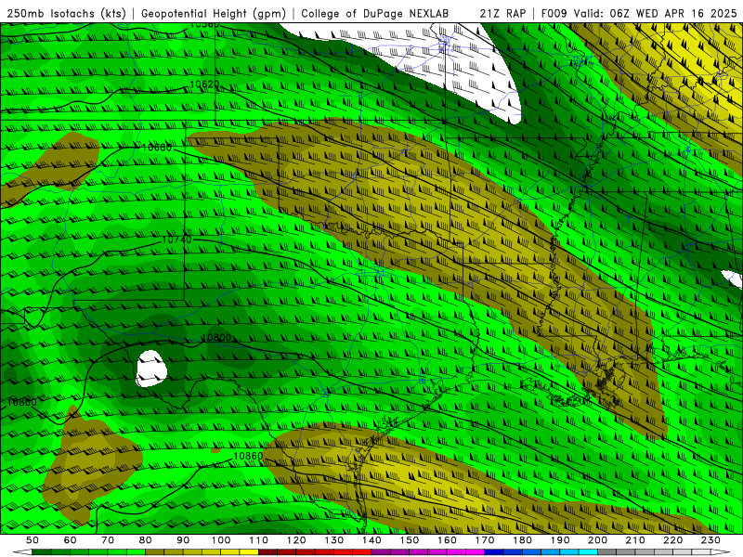
Task: Click the 'Geopotential Height (gpm)' title text
Action: [214, 13]
